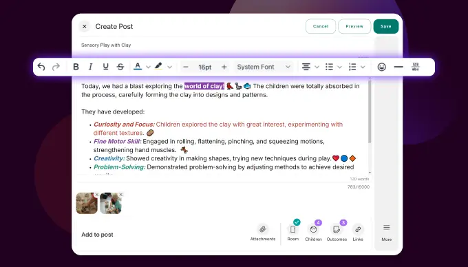Toggle italic formatting

(x=90, y=67)
